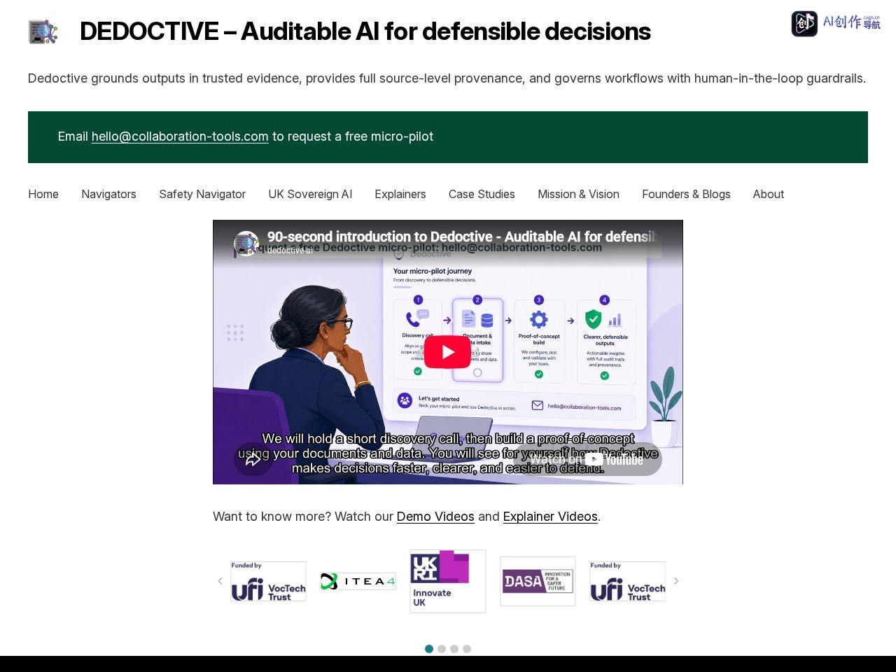Open the Navigators menu item
This screenshot has width=896, height=672.
pos(108,194)
